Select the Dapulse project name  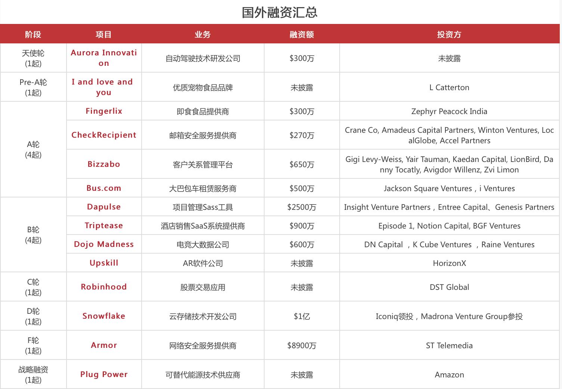[104, 207]
